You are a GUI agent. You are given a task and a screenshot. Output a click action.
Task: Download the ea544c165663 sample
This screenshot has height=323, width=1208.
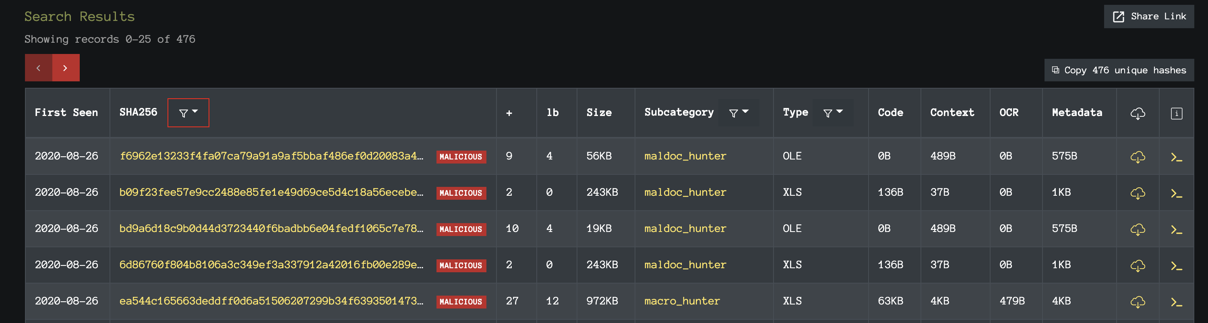[1138, 302]
